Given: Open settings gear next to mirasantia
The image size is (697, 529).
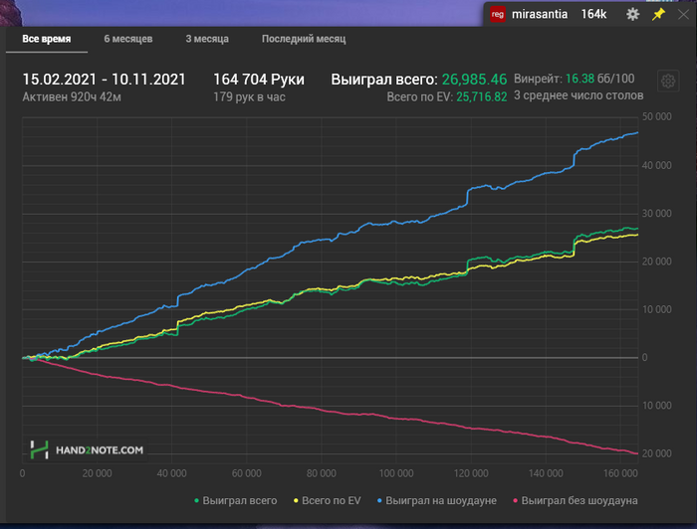Looking at the screenshot, I should click(x=632, y=14).
